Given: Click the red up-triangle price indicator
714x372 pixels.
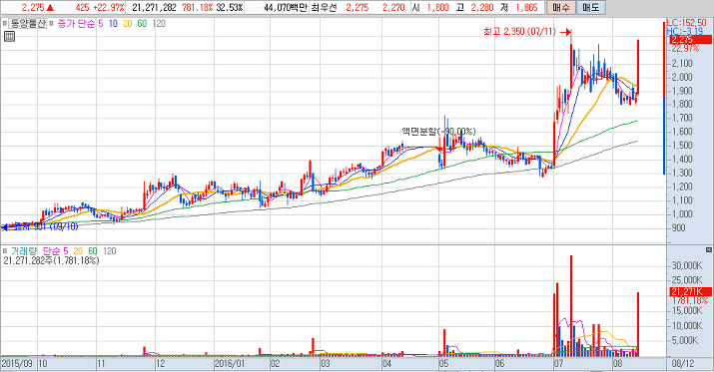Looking at the screenshot, I should [x=50, y=7].
